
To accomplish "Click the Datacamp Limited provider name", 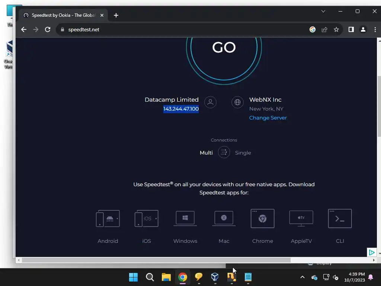I will pos(172,100).
